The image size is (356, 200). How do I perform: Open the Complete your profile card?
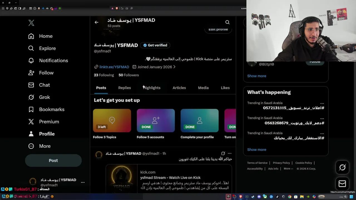pyautogui.click(x=199, y=124)
